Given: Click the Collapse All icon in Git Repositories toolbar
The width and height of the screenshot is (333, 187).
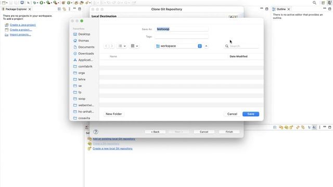Looking at the screenshot, I should 275,127.
